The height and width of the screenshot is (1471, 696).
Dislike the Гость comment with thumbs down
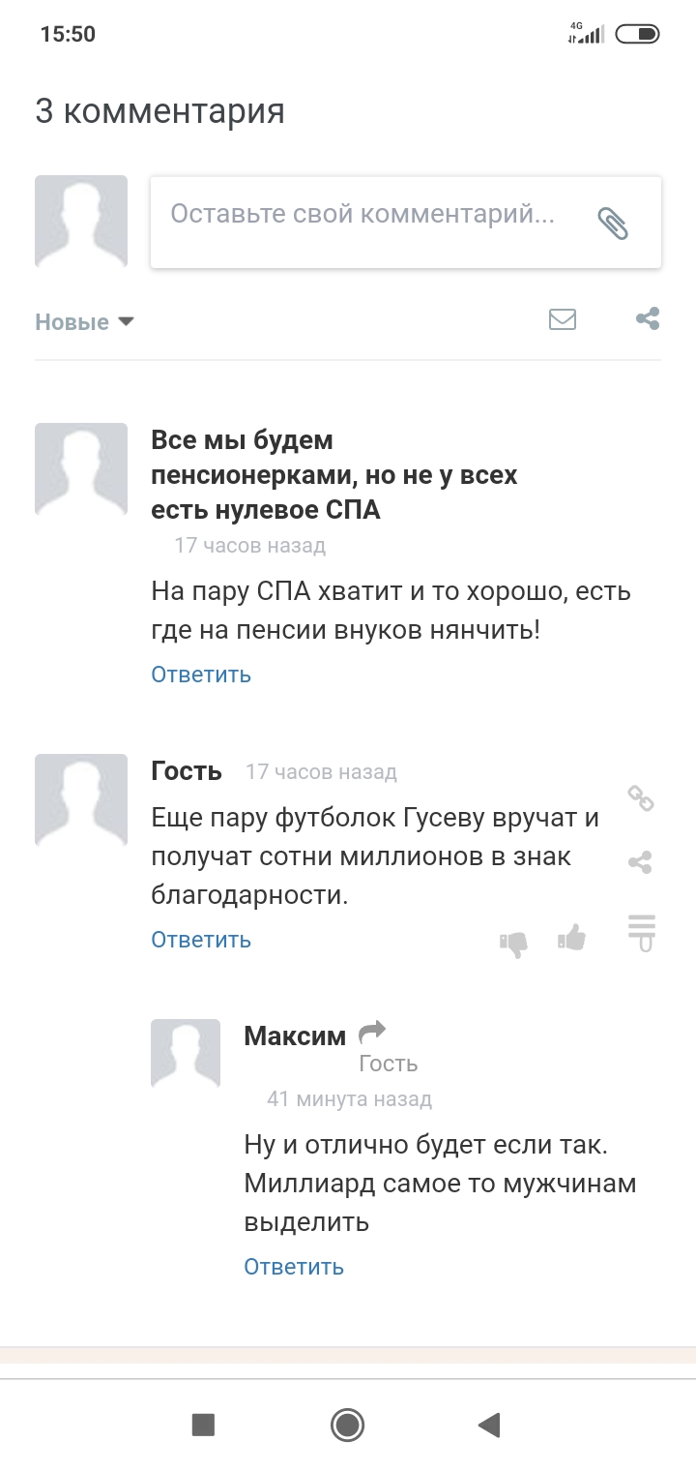click(513, 943)
